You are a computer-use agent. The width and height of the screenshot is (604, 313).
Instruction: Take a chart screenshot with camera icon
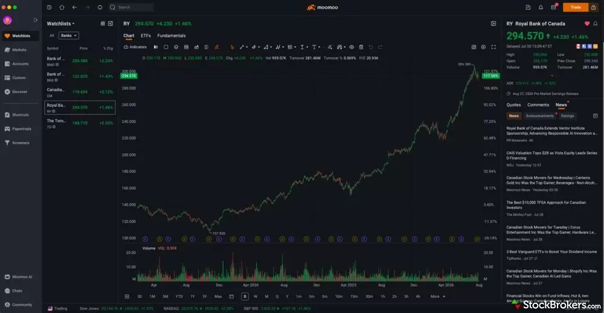(474, 47)
